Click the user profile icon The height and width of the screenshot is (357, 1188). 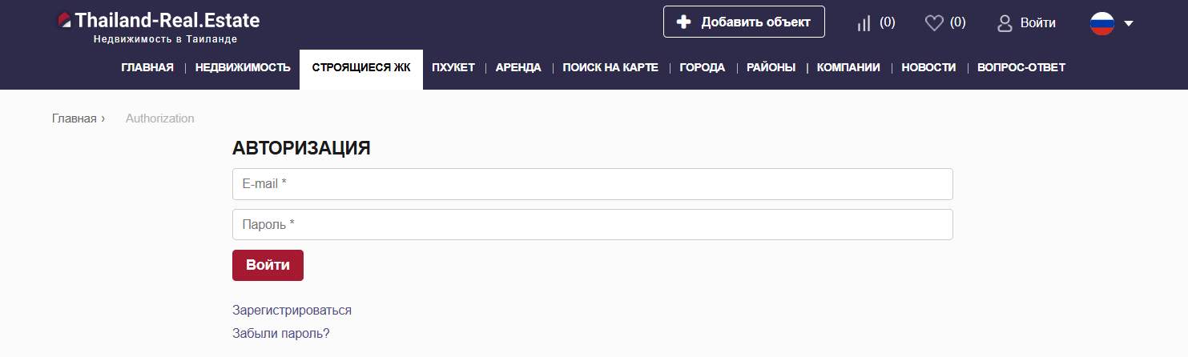pos(1005,23)
